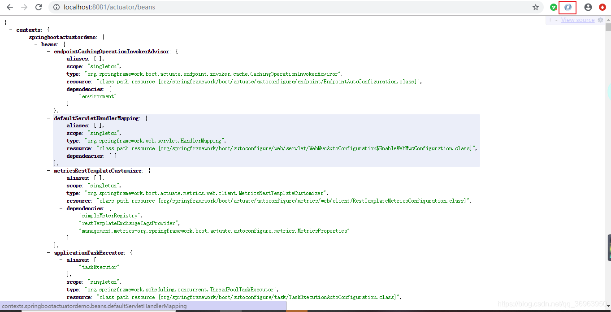
Task: Open site information icon beside localhost URL
Action: pyautogui.click(x=56, y=7)
